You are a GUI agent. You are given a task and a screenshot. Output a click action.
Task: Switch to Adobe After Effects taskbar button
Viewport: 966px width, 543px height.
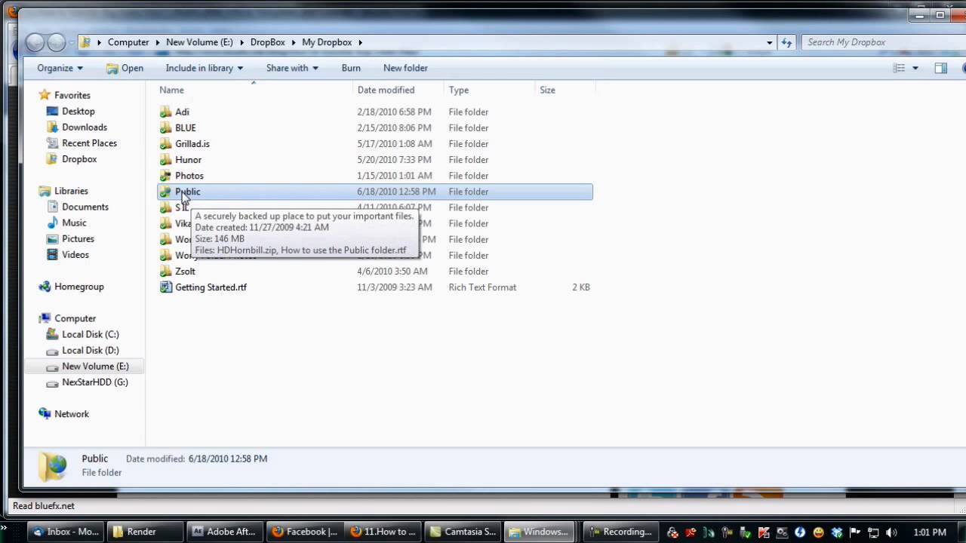[225, 532]
